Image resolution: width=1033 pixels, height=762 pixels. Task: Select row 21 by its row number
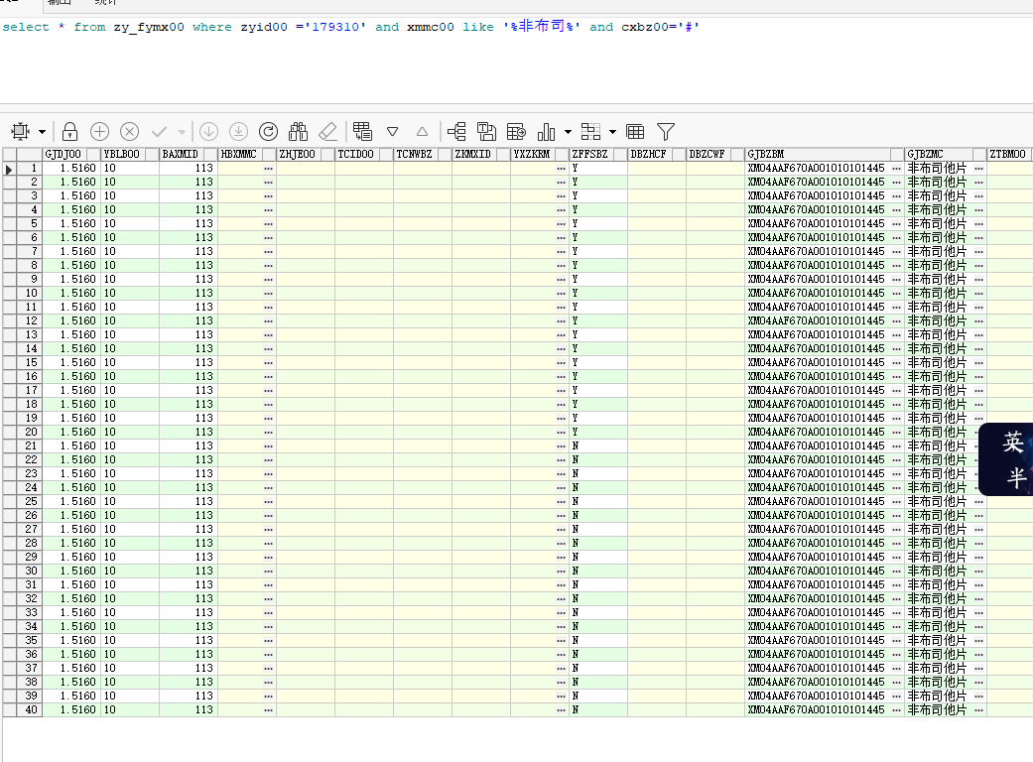point(31,446)
